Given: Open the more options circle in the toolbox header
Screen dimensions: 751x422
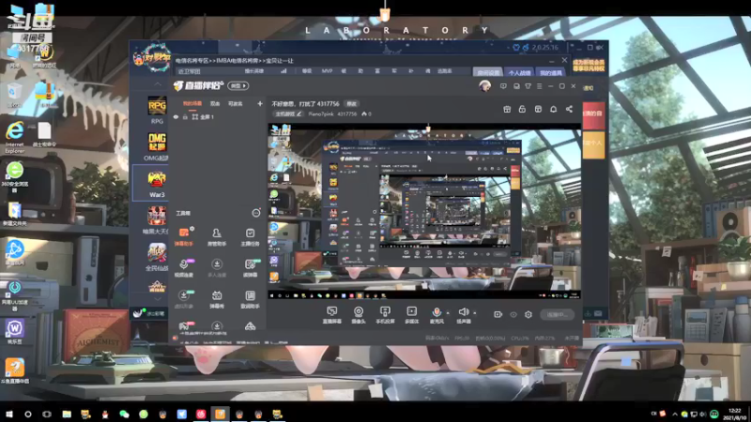Looking at the screenshot, I should [x=256, y=213].
